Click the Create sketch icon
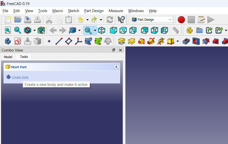 pos(18,41)
